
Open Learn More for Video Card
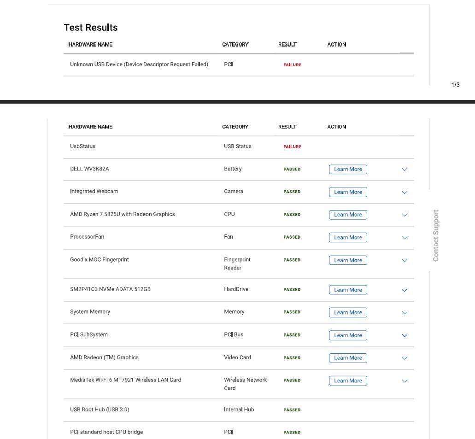pyautogui.click(x=348, y=358)
